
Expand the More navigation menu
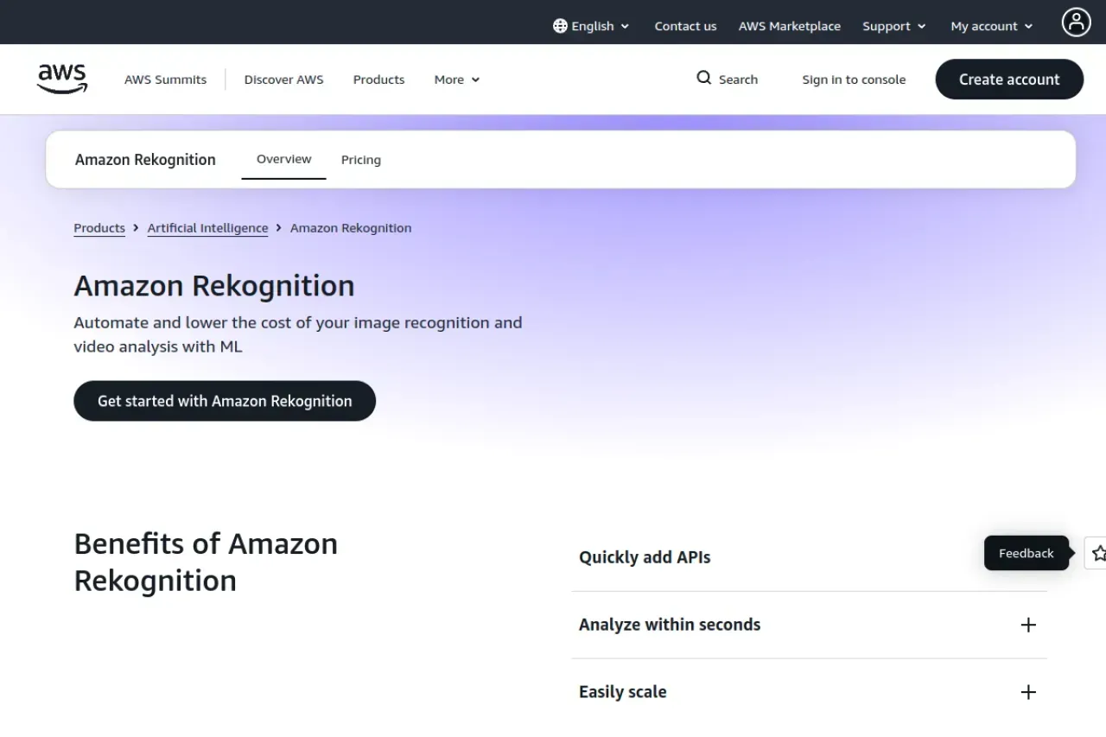[457, 79]
